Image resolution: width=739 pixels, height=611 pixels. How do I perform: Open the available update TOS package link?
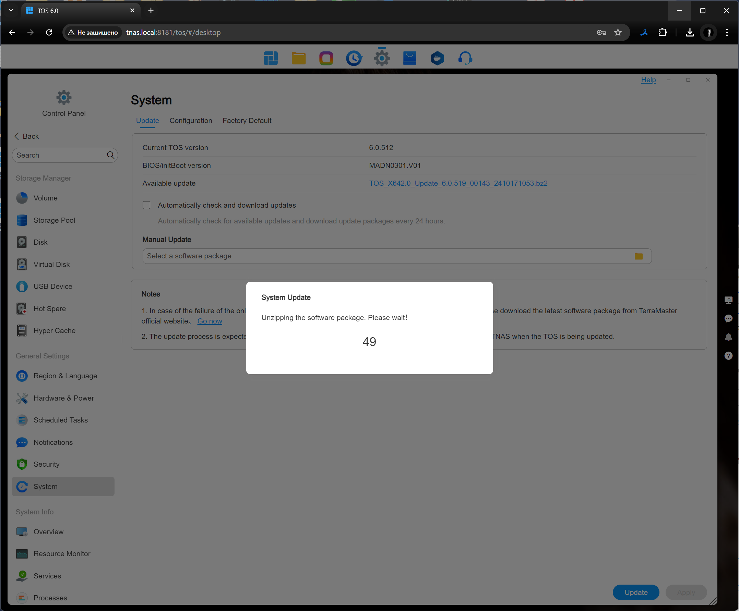tap(458, 183)
